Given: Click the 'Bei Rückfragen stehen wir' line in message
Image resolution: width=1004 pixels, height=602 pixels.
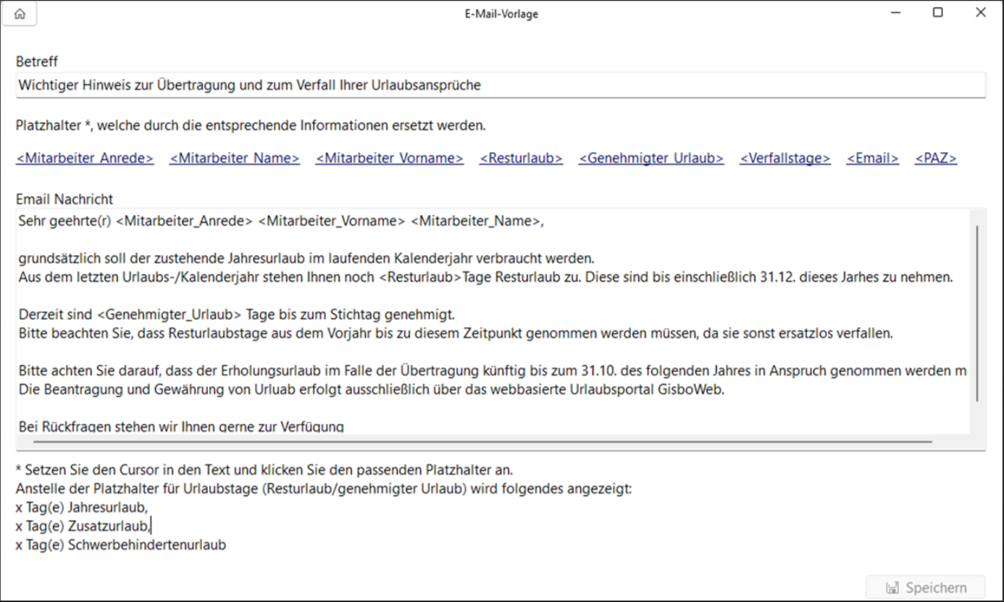Looking at the screenshot, I should [181, 427].
